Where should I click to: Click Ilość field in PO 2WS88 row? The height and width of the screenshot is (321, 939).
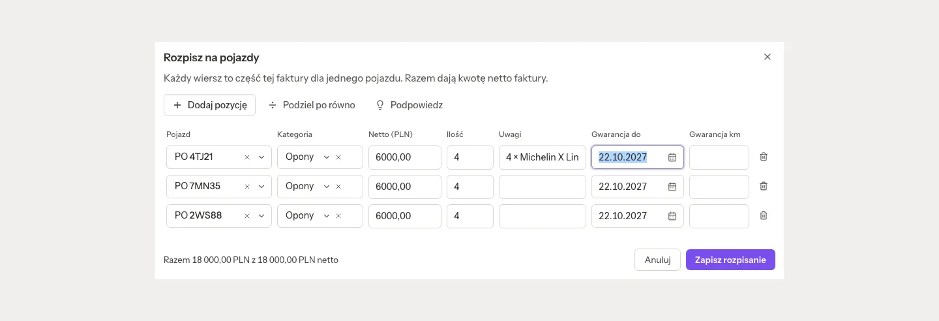470,216
